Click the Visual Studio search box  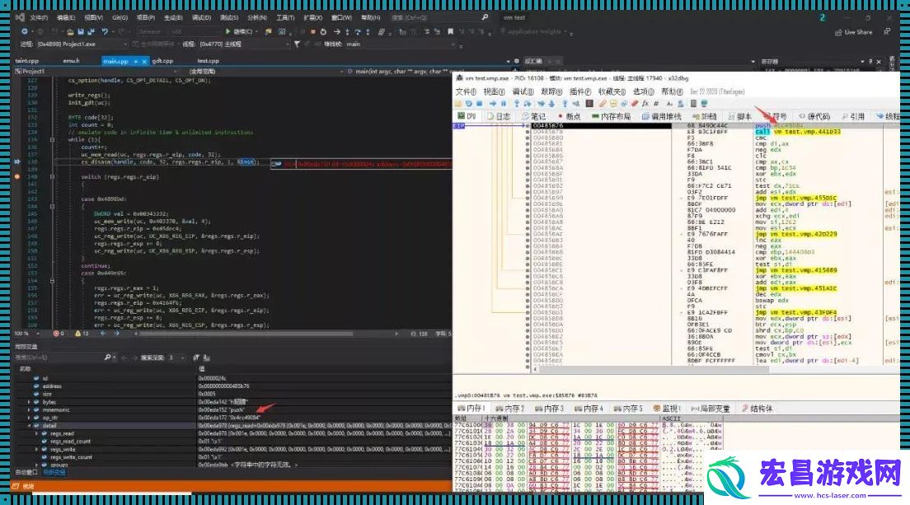[x=439, y=17]
